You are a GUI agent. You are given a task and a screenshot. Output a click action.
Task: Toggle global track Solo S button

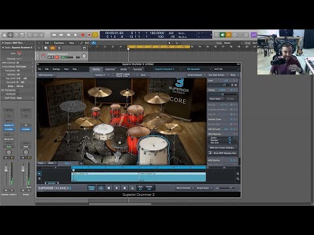(59, 48)
